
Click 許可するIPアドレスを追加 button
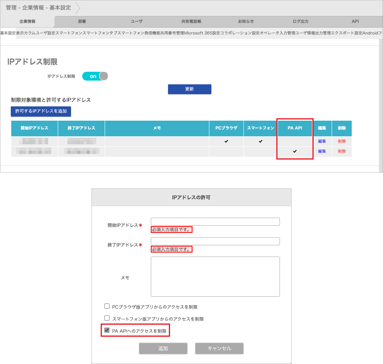coord(41,111)
